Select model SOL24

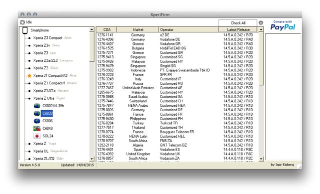pyautogui.click(x=48, y=136)
